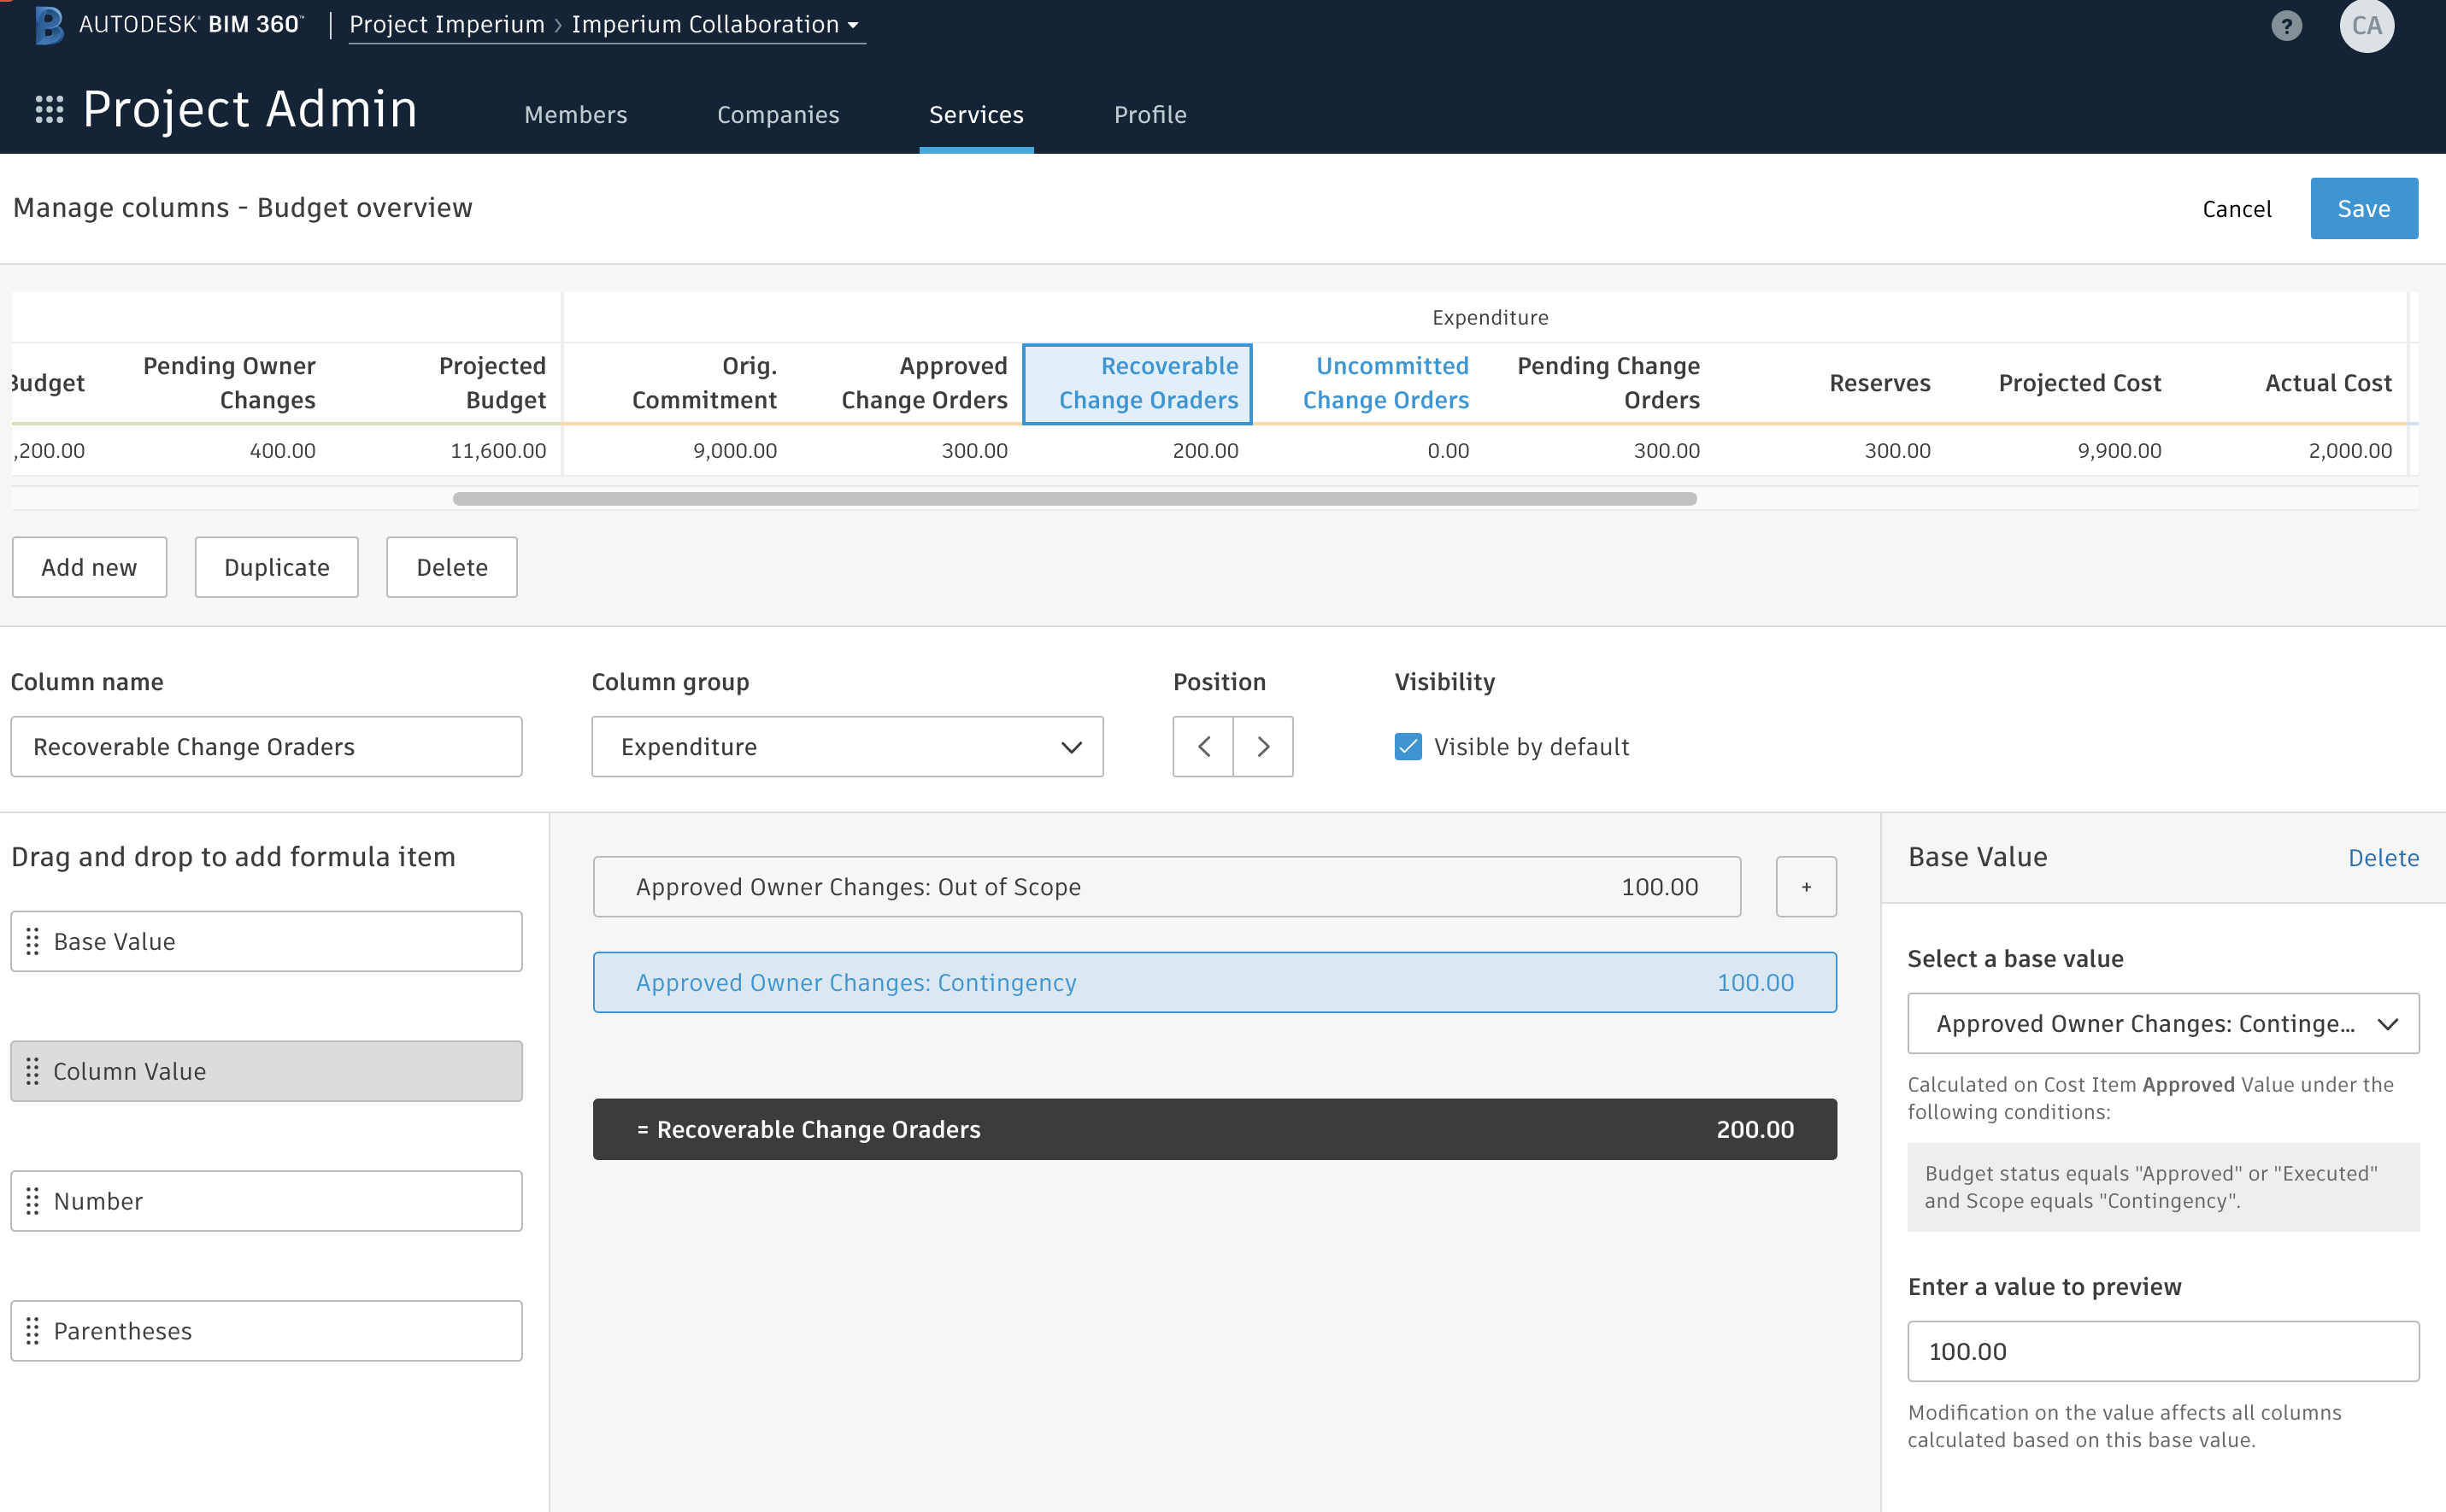
Task: Delete the Base Value using the Delete link
Action: [2384, 857]
